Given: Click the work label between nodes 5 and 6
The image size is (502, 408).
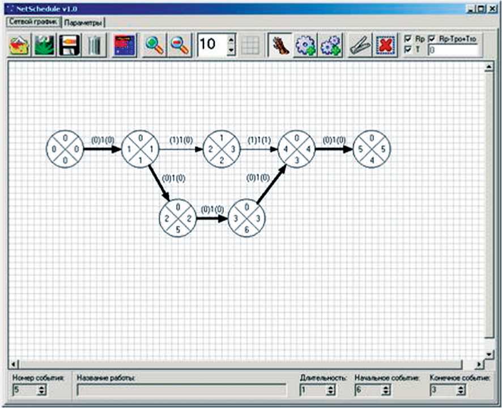Looking at the screenshot, I should pos(212,210).
